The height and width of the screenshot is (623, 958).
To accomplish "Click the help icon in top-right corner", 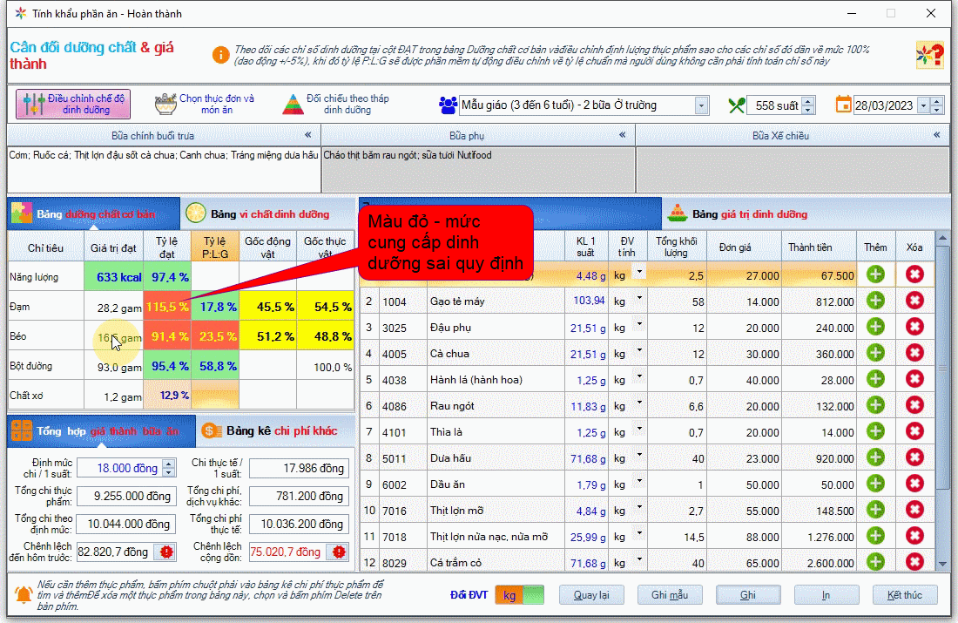I will coord(929,55).
